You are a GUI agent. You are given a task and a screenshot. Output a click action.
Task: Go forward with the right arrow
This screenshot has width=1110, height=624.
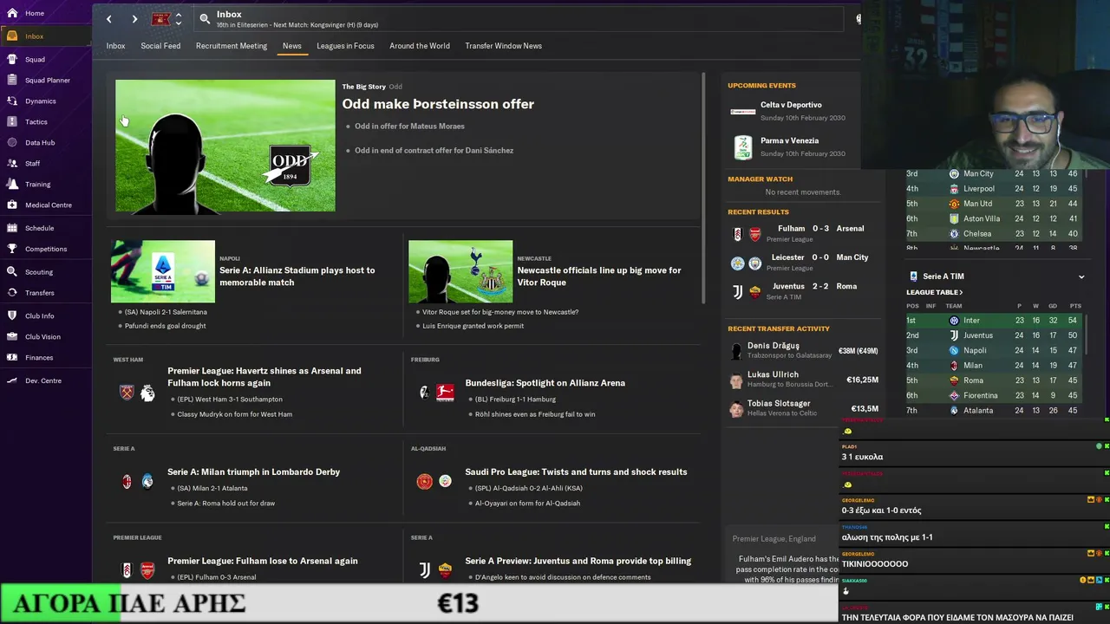tap(134, 19)
